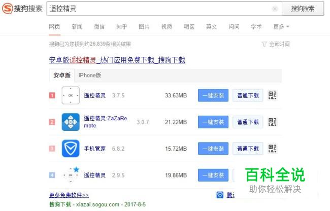Screen dimensions: 330x211
Task: Switch to the 微信 tab
Action: click(100, 27)
